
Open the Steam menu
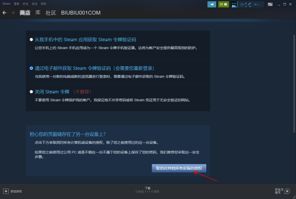(6, 4)
